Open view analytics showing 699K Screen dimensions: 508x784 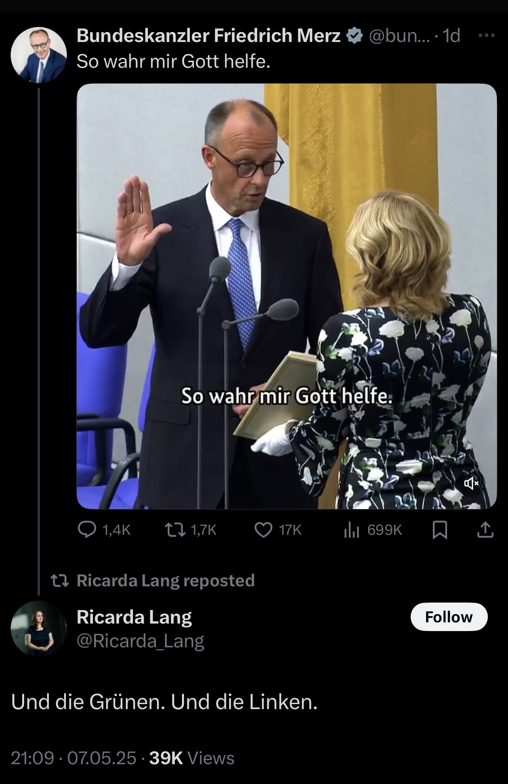coord(351,530)
